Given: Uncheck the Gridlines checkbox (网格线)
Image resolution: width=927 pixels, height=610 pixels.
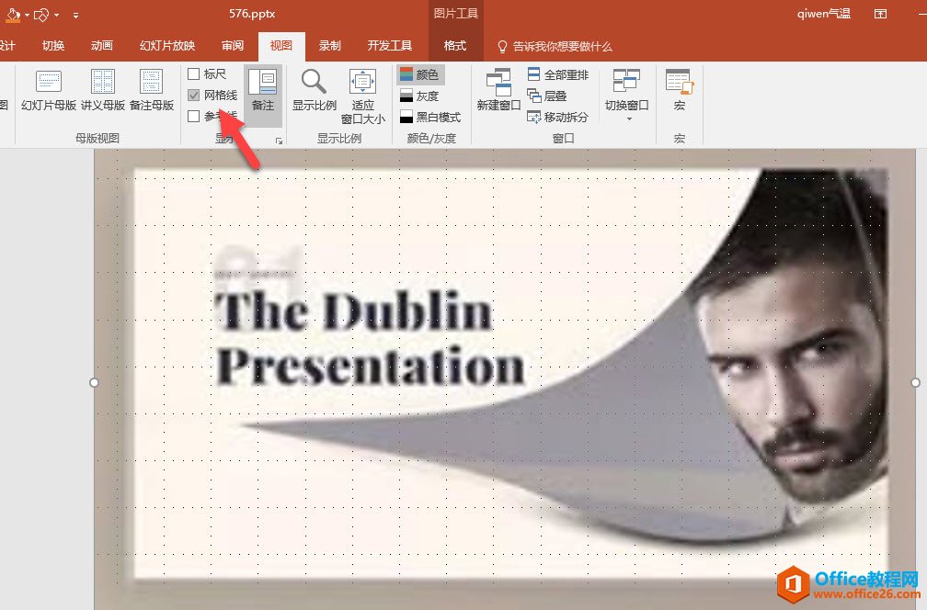Looking at the screenshot, I should (194, 96).
